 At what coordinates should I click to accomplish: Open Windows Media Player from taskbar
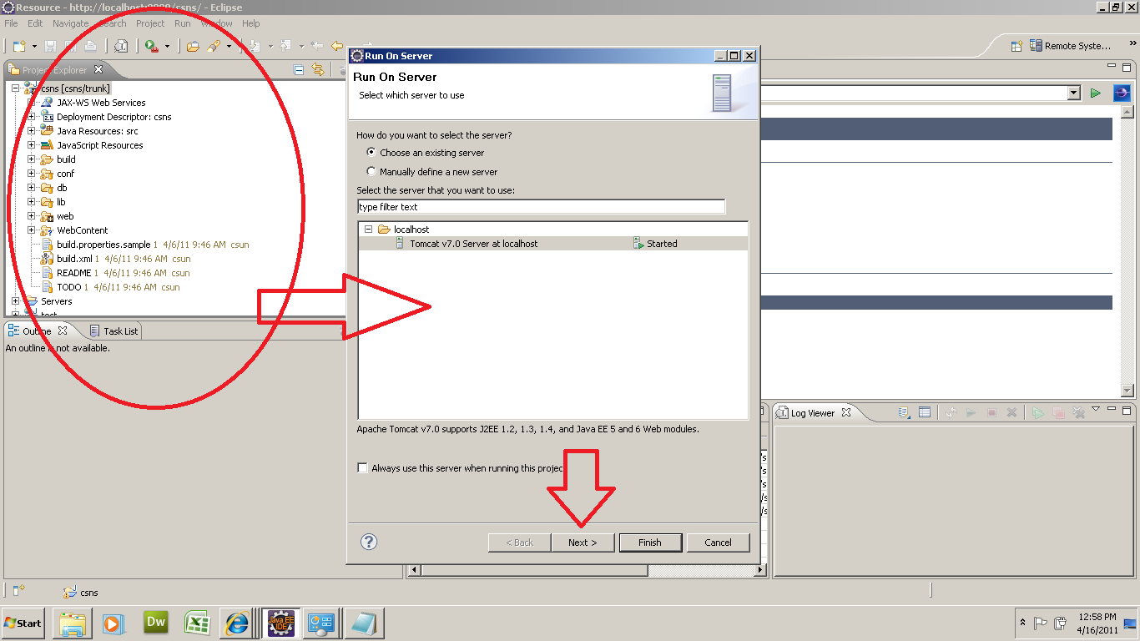coord(113,623)
